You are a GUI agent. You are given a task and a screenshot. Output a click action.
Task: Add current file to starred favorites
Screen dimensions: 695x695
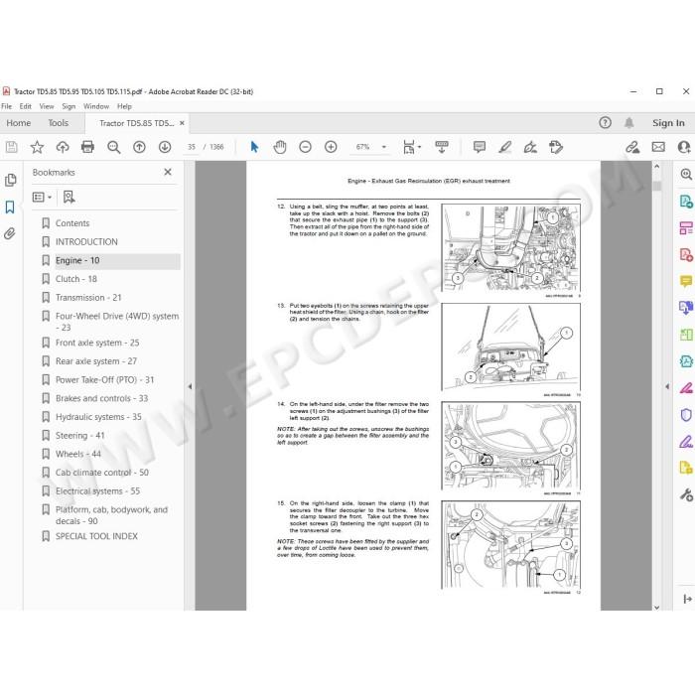point(37,147)
